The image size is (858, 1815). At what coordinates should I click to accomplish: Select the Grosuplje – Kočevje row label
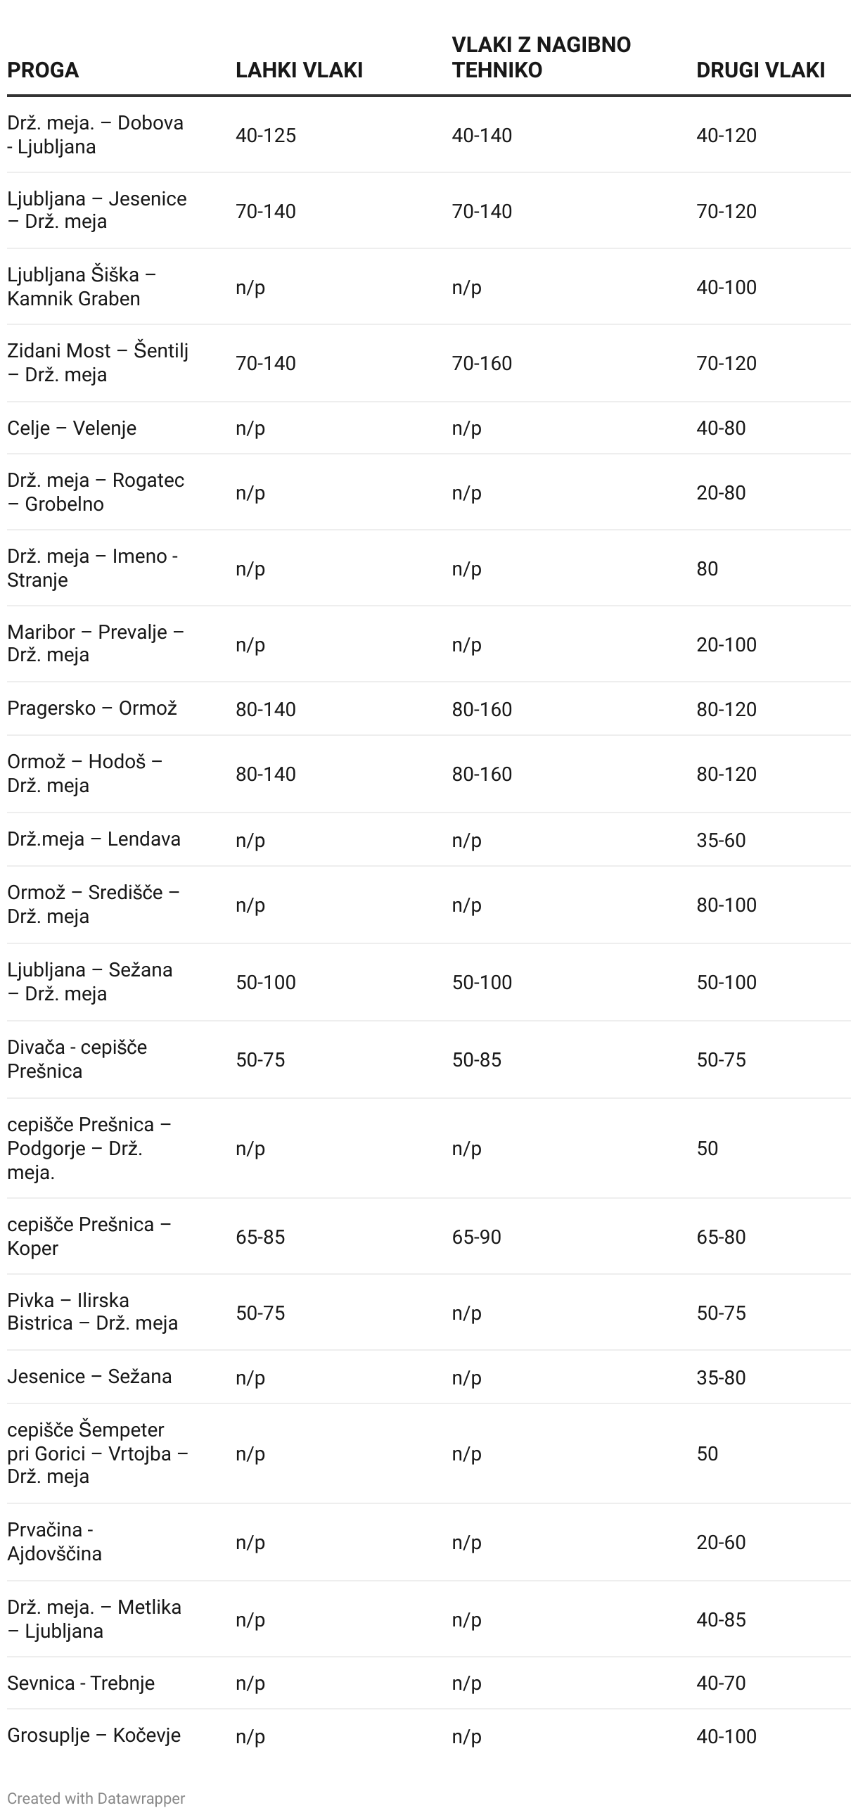pos(94,1735)
